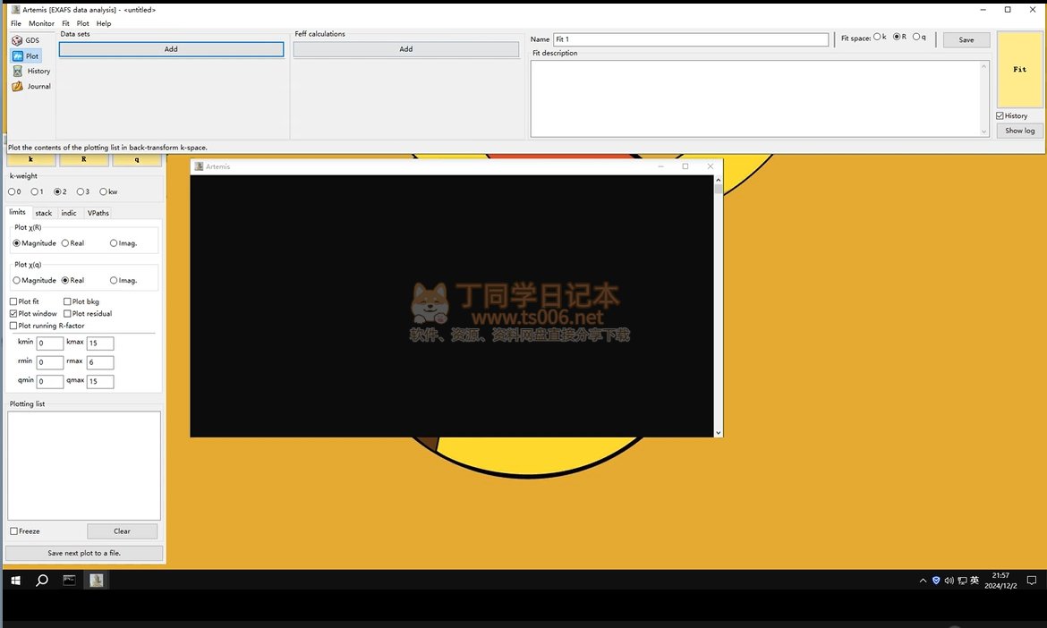
Task: Open the Monitor menu
Action: click(41, 23)
